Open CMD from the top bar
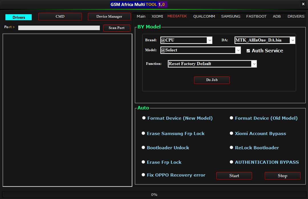The height and width of the screenshot is (199, 308). 60,16
